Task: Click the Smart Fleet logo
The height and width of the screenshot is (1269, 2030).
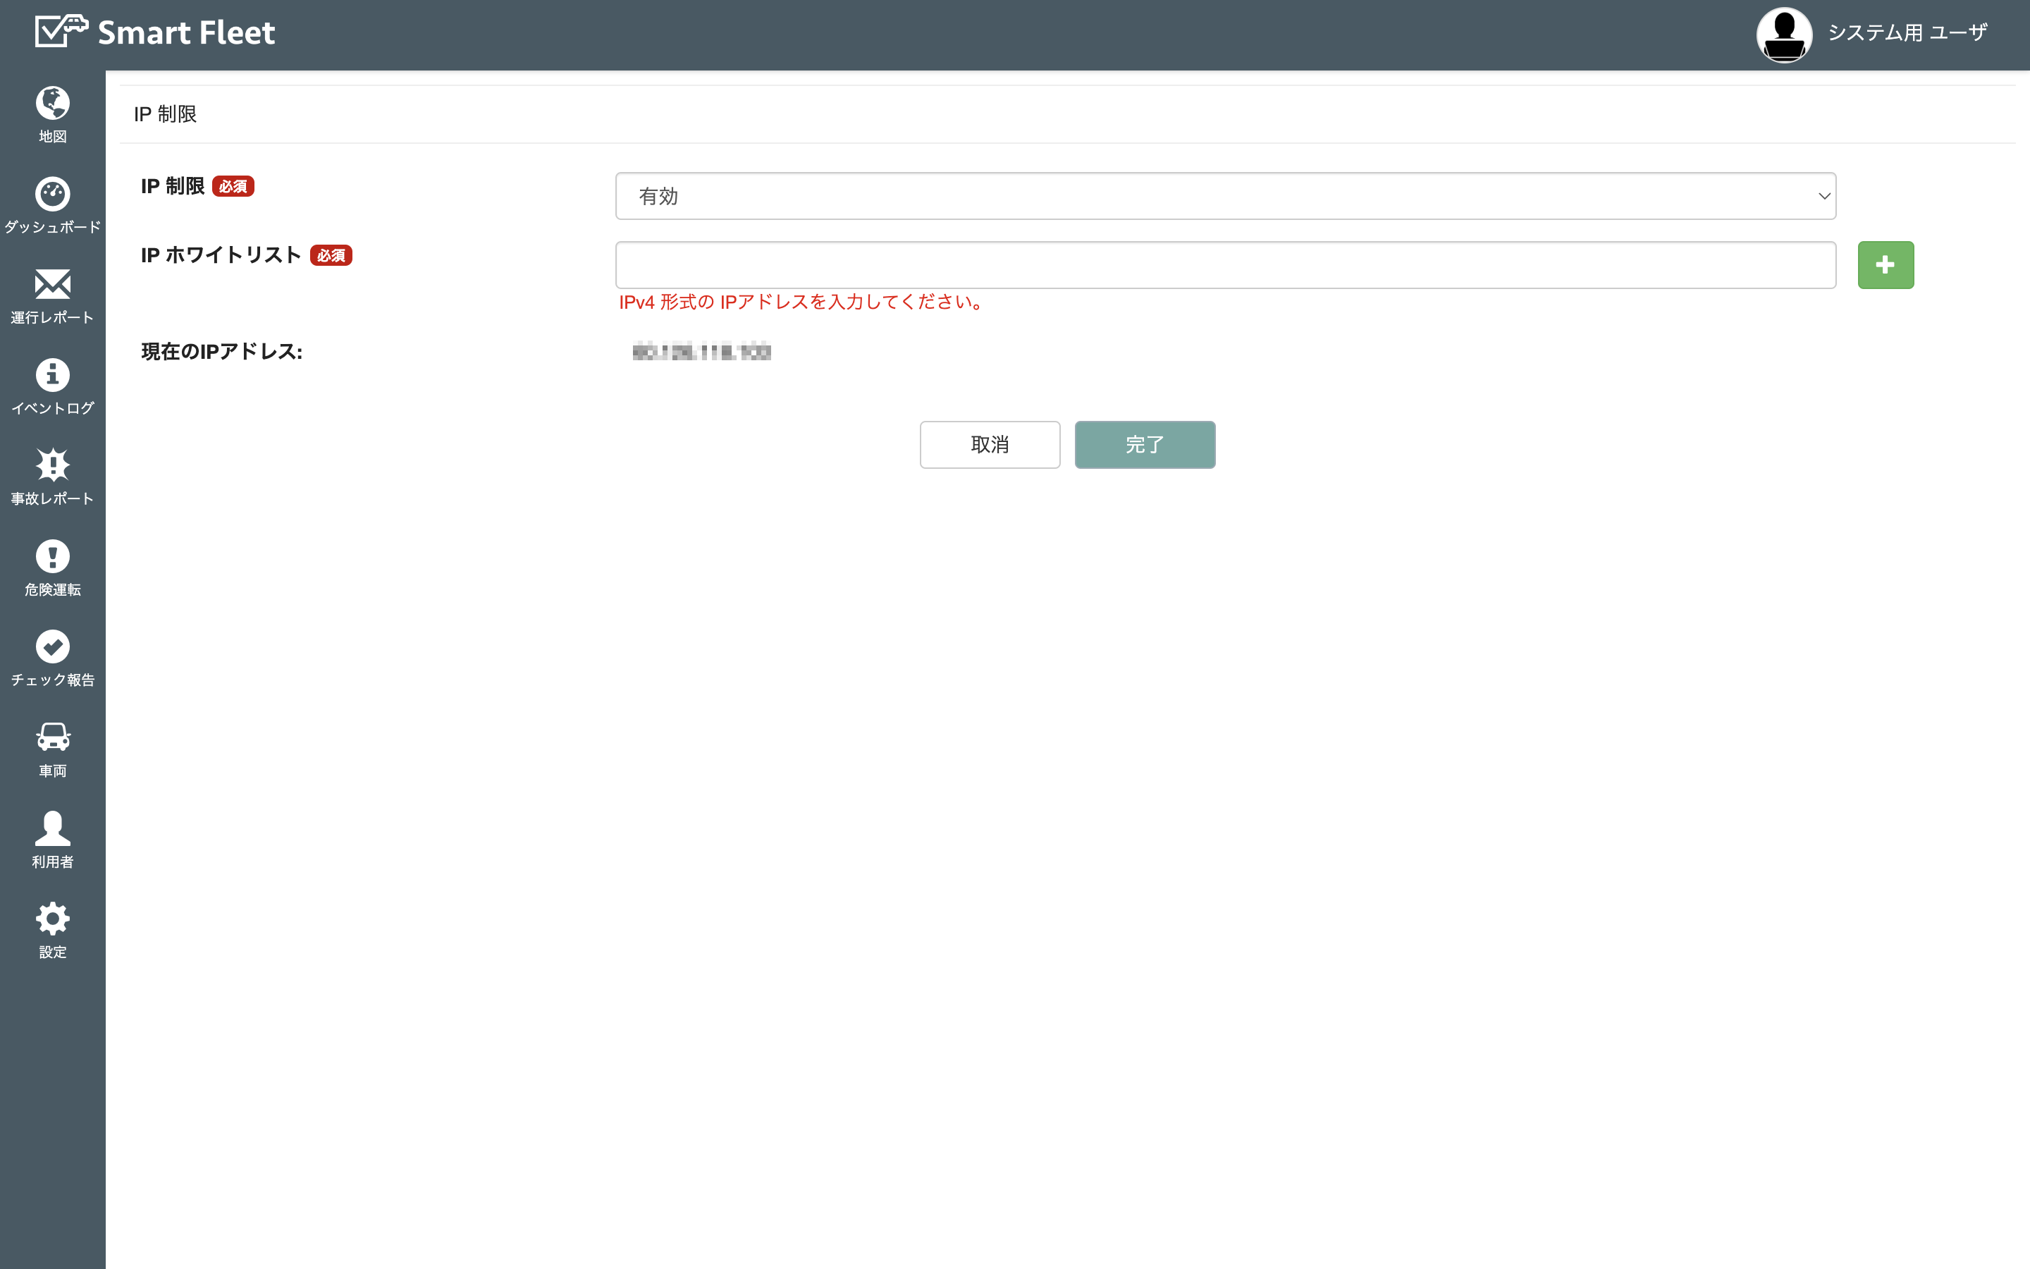Action: 61,31
